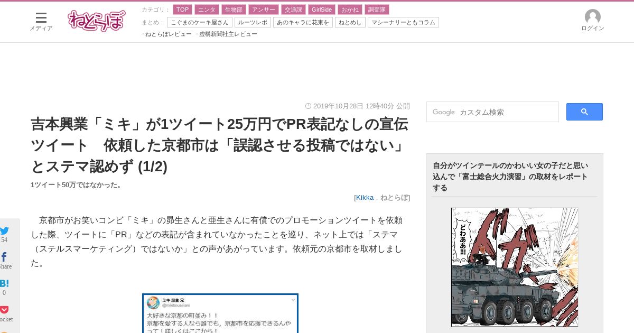This screenshot has height=333, width=634.
Task: Open the 虚構新聞社主レビュー link
Action: [x=228, y=34]
